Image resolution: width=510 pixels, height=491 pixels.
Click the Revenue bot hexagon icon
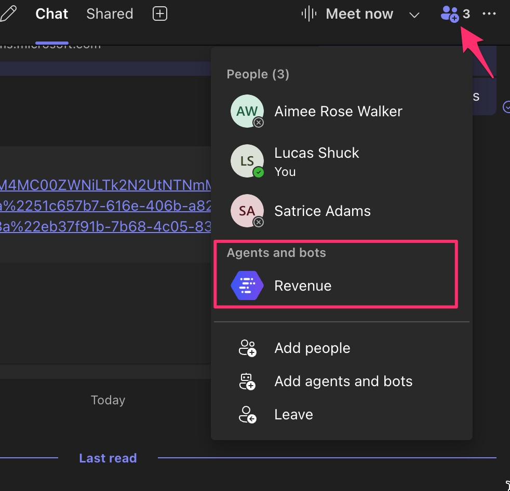(x=247, y=286)
